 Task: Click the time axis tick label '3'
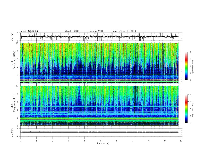point(69,141)
